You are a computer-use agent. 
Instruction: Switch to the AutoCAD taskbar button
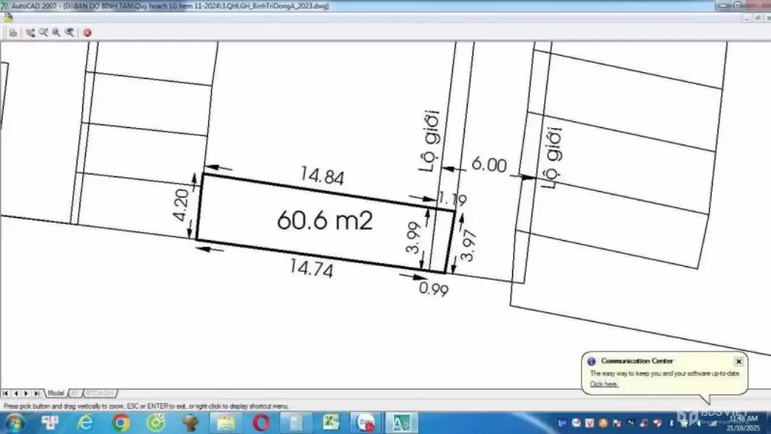tap(401, 422)
